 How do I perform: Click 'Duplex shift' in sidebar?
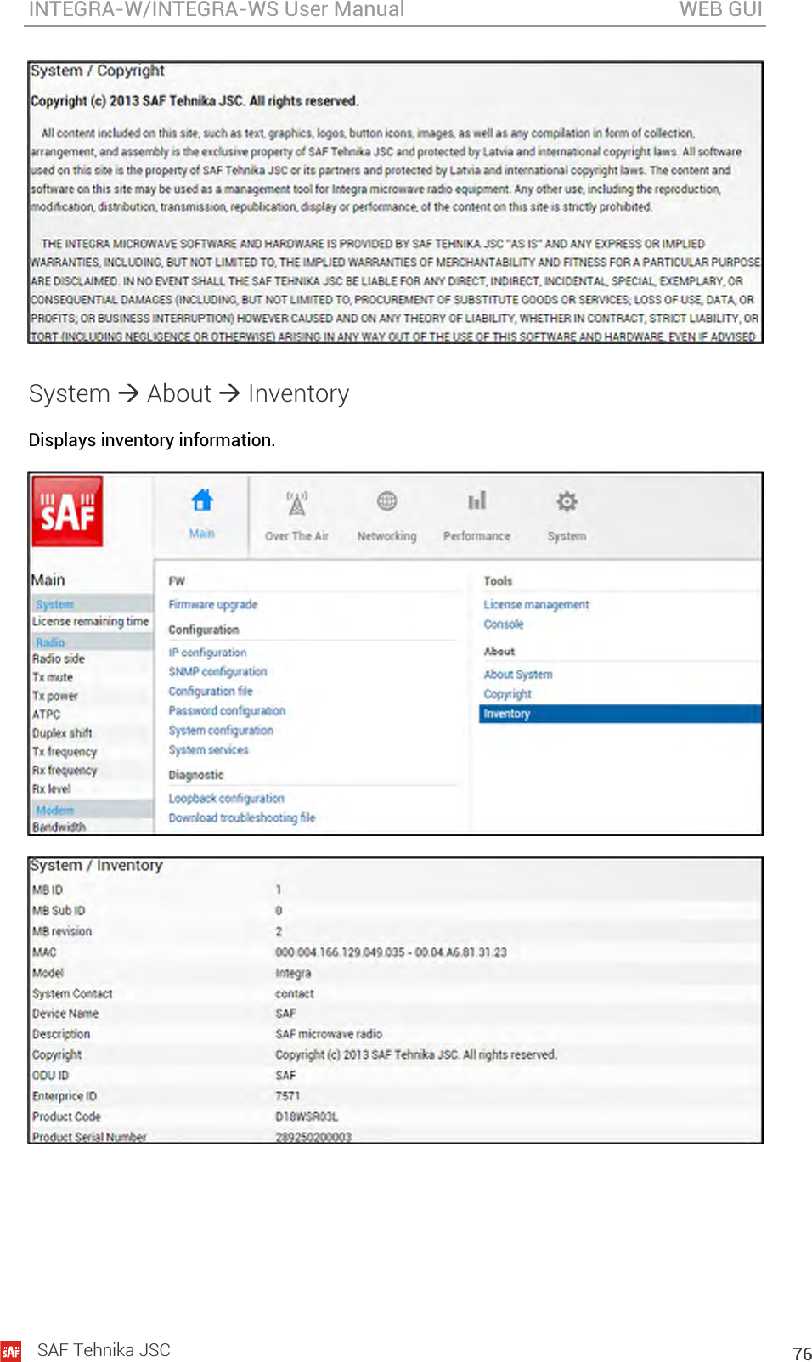62,732
